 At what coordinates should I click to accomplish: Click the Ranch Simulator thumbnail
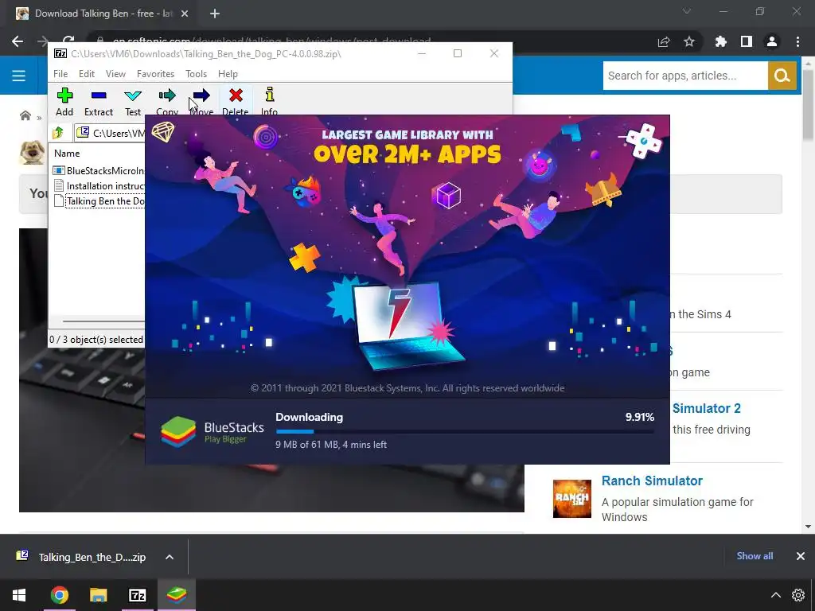[x=571, y=499]
